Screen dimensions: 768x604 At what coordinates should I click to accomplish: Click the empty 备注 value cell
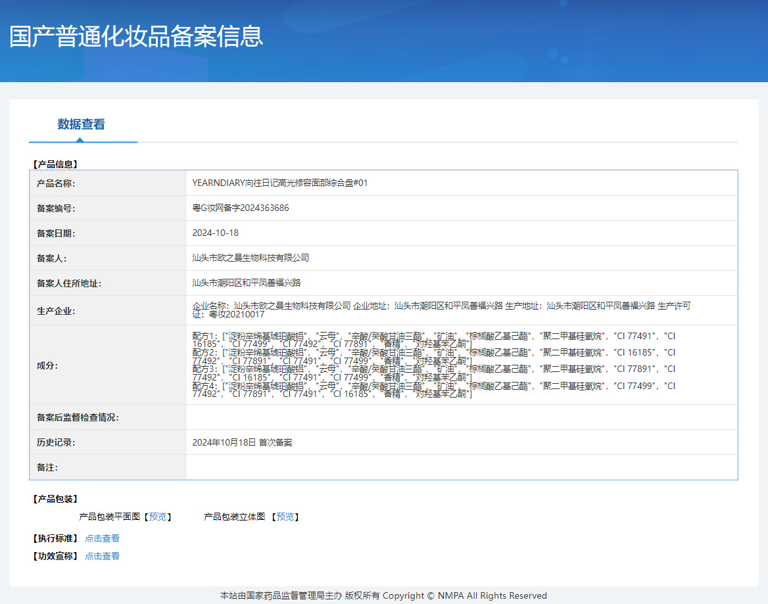[460, 467]
